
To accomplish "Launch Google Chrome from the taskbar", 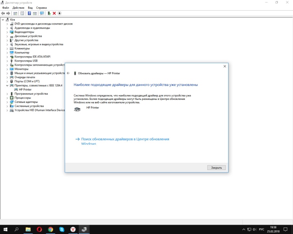I will tap(51, 230).
